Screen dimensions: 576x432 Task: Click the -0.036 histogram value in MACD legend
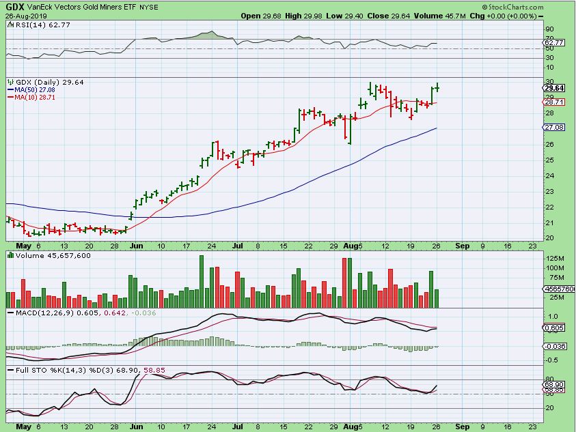pos(143,313)
